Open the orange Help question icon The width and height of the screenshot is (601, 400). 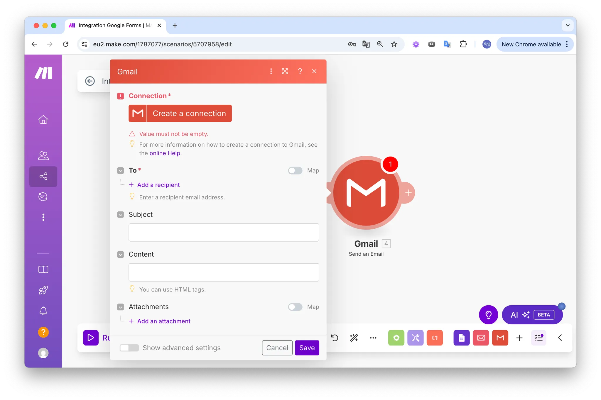[43, 332]
